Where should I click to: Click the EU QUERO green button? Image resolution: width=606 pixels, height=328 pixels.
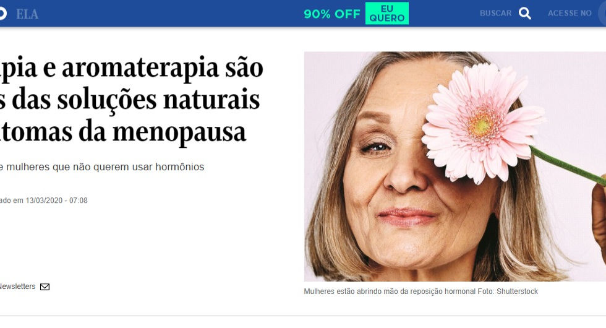(387, 13)
